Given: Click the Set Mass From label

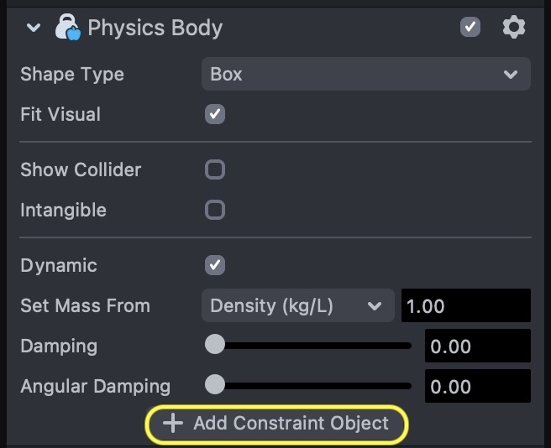Looking at the screenshot, I should (x=85, y=305).
